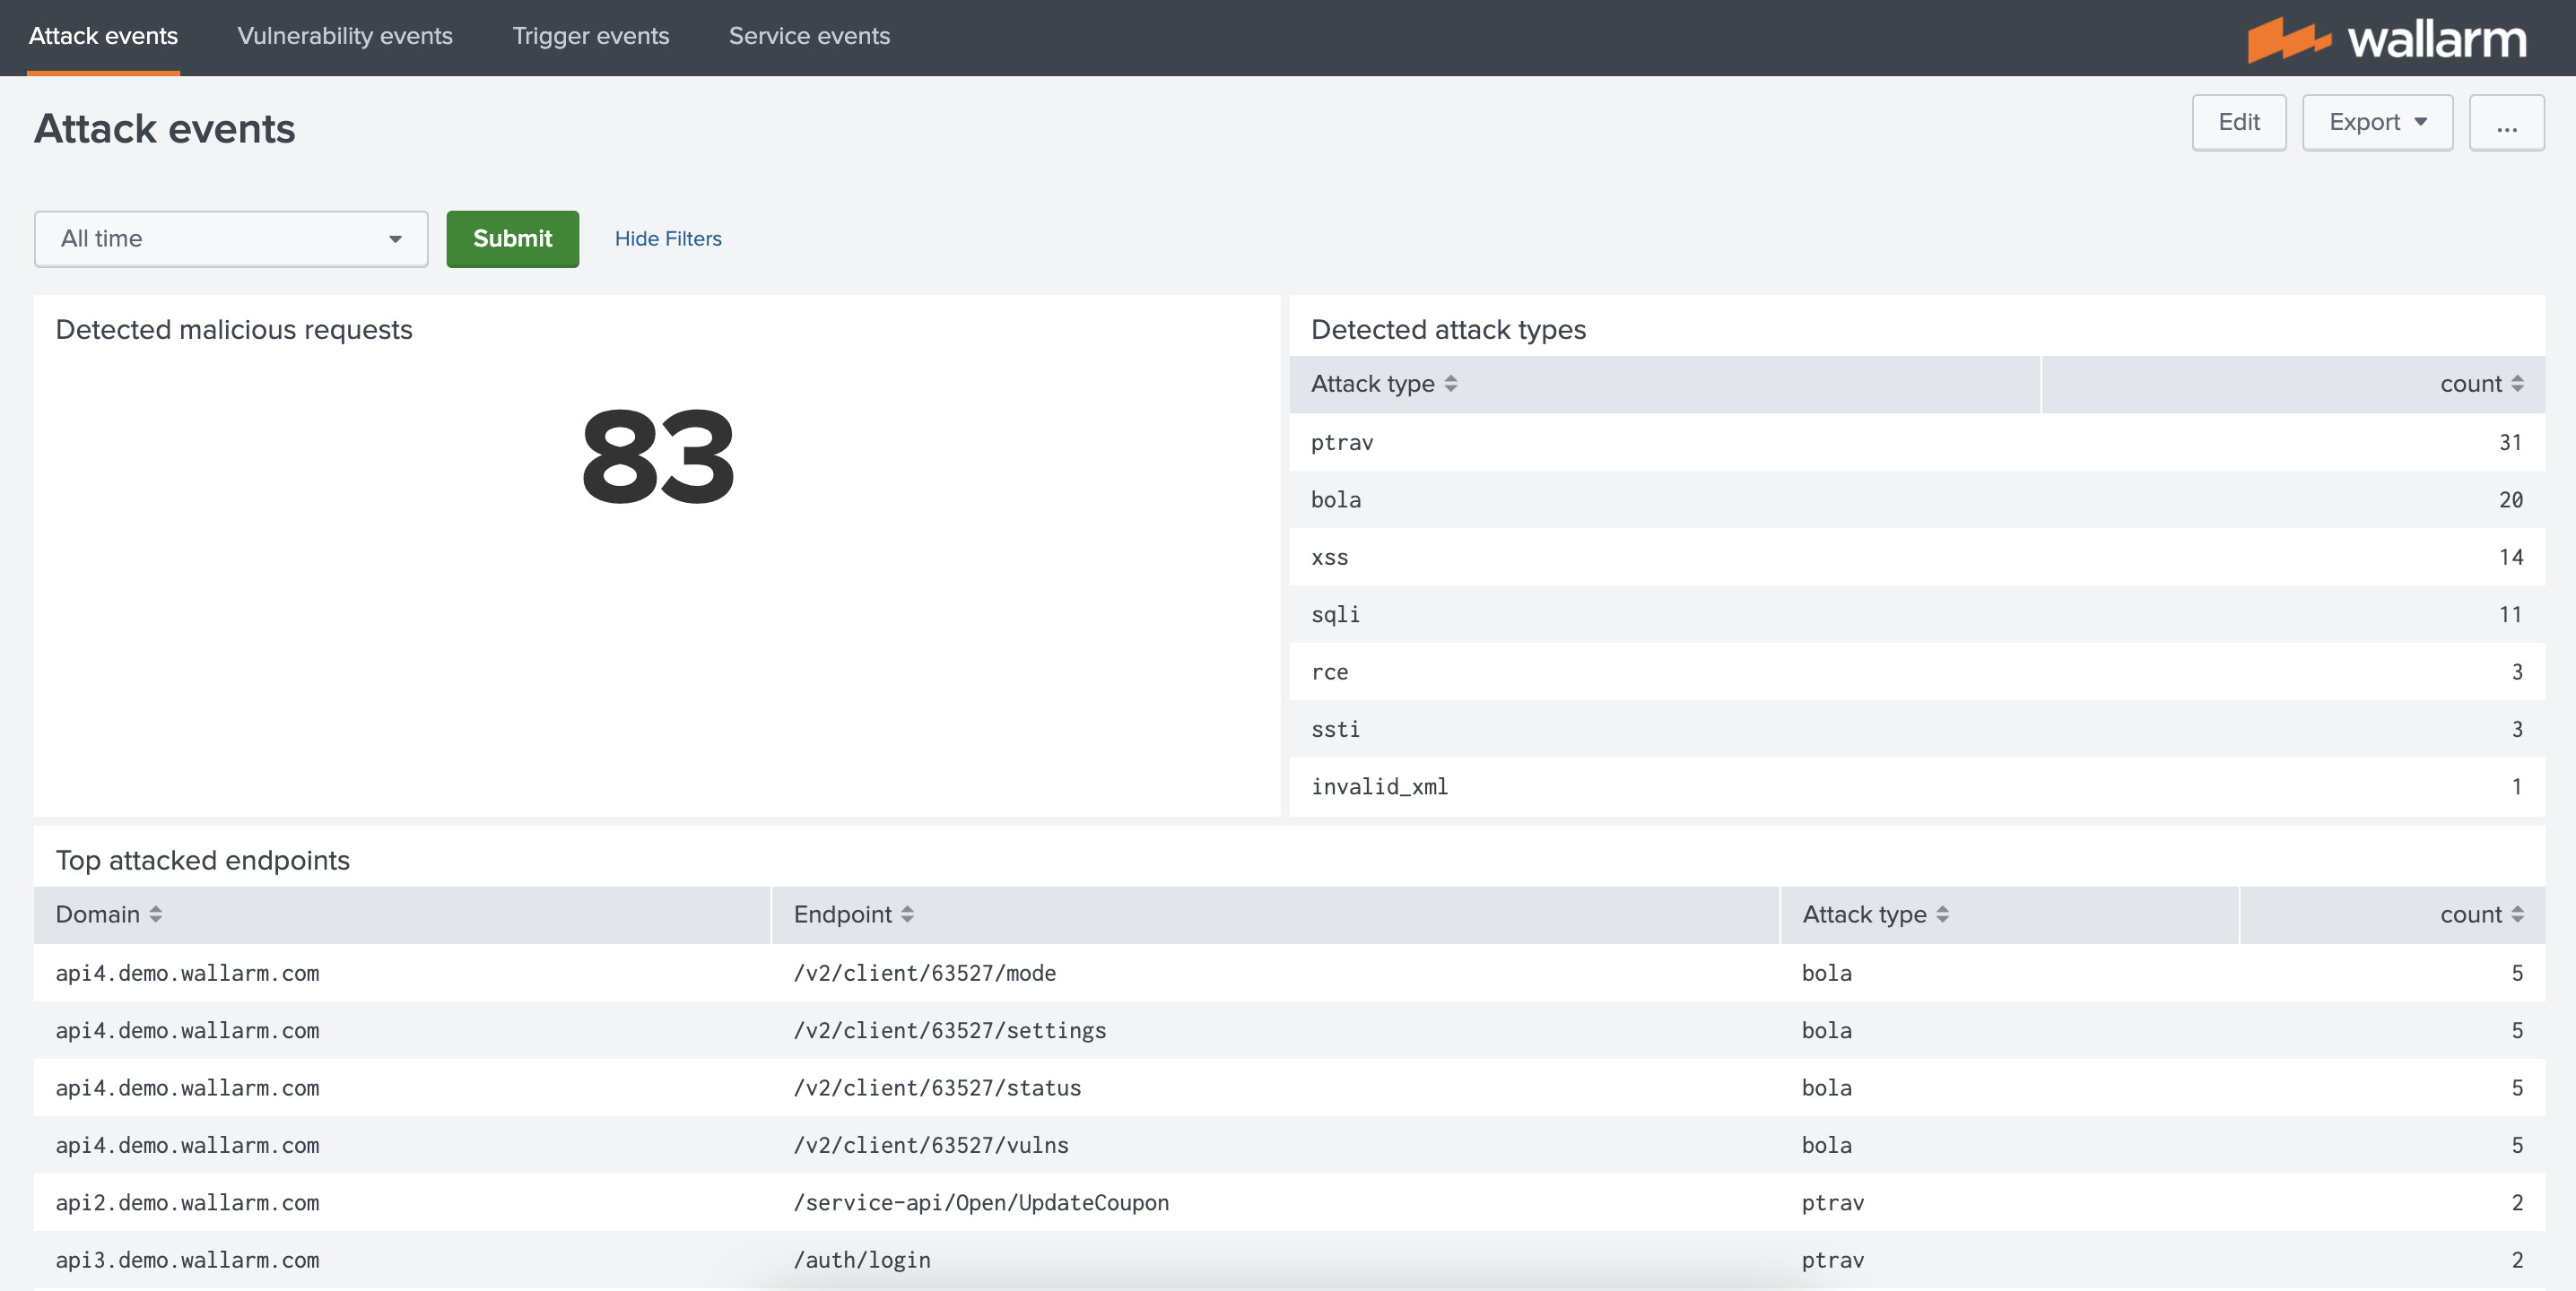Select the rce attack type row

click(x=1916, y=672)
